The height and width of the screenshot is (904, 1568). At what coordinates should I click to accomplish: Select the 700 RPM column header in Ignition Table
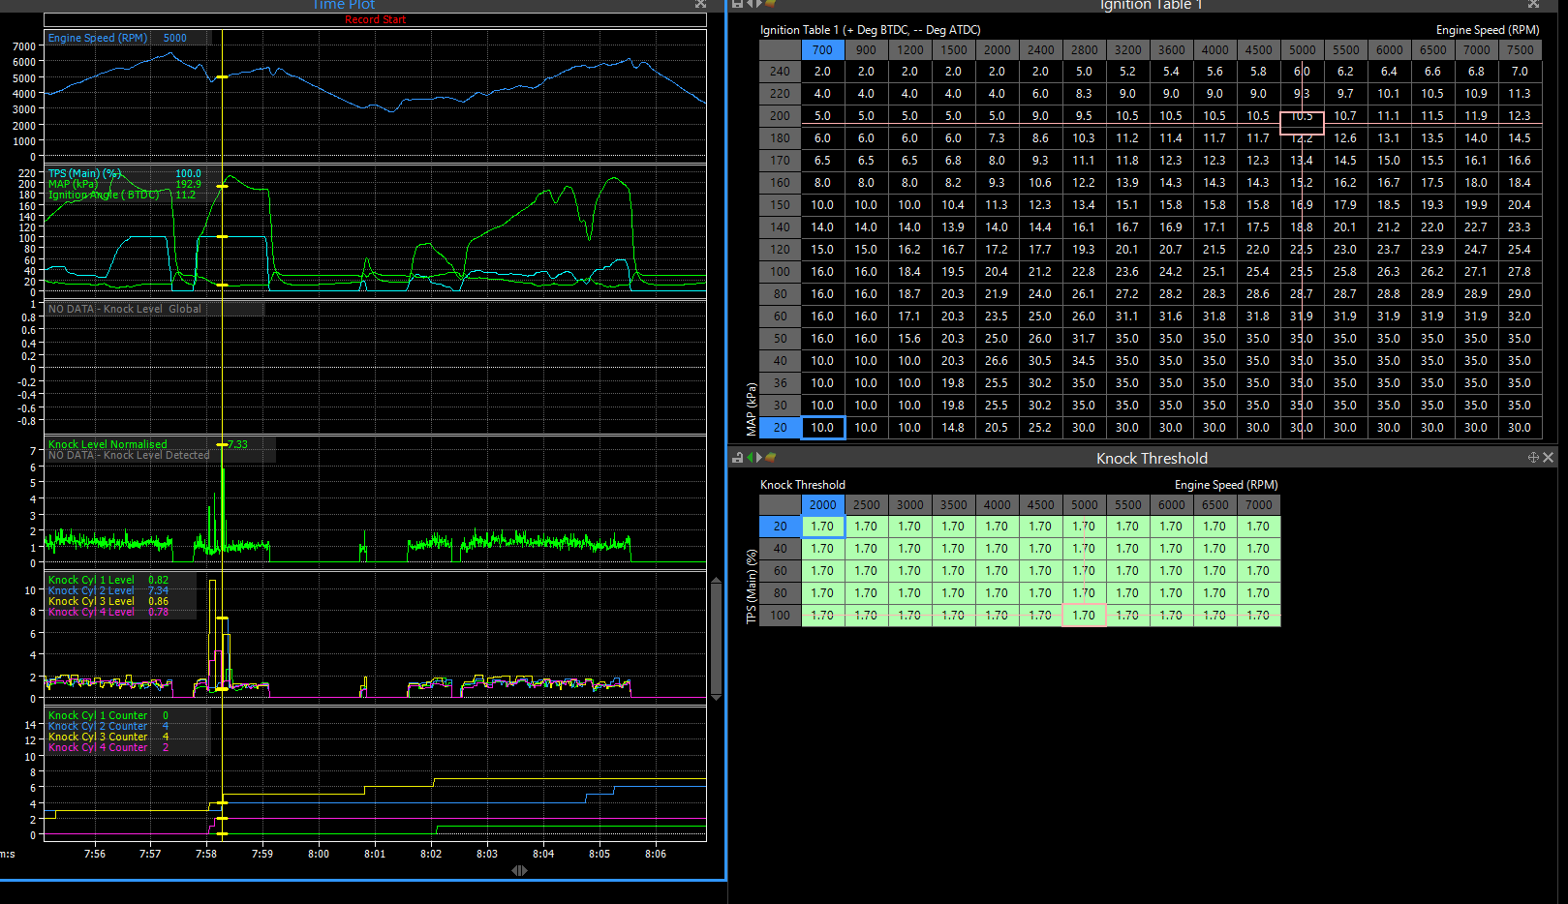(822, 50)
